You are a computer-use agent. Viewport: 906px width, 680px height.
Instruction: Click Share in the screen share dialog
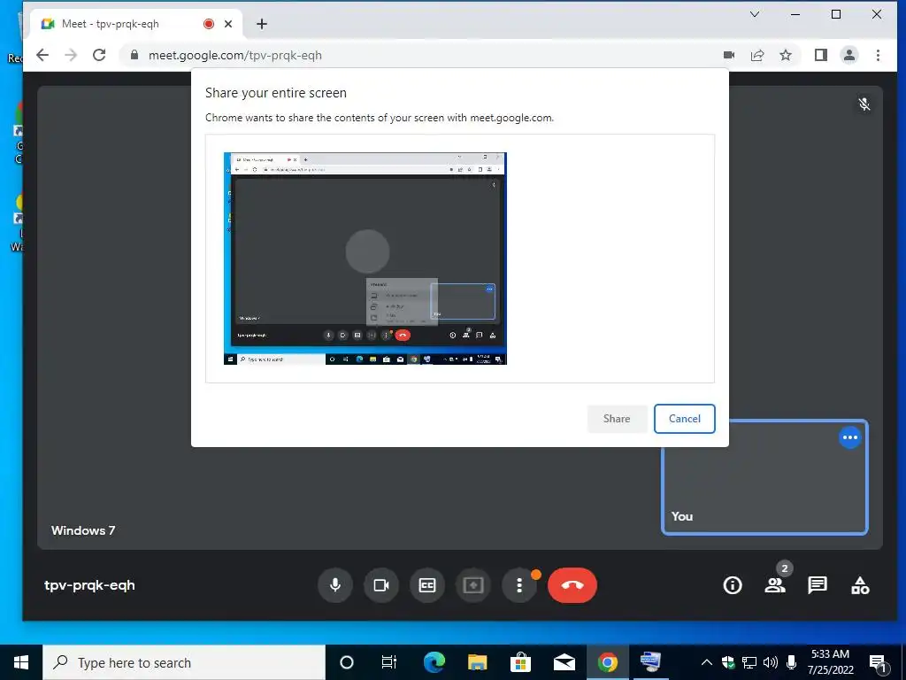coord(617,419)
